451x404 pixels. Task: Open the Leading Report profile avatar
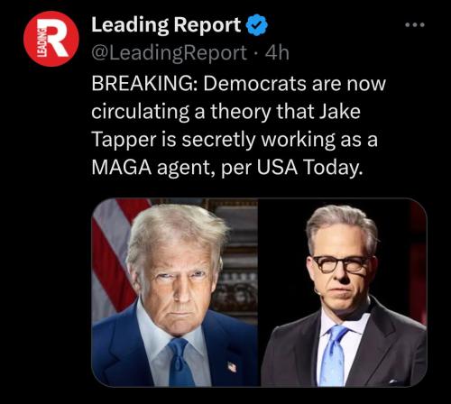click(51, 39)
